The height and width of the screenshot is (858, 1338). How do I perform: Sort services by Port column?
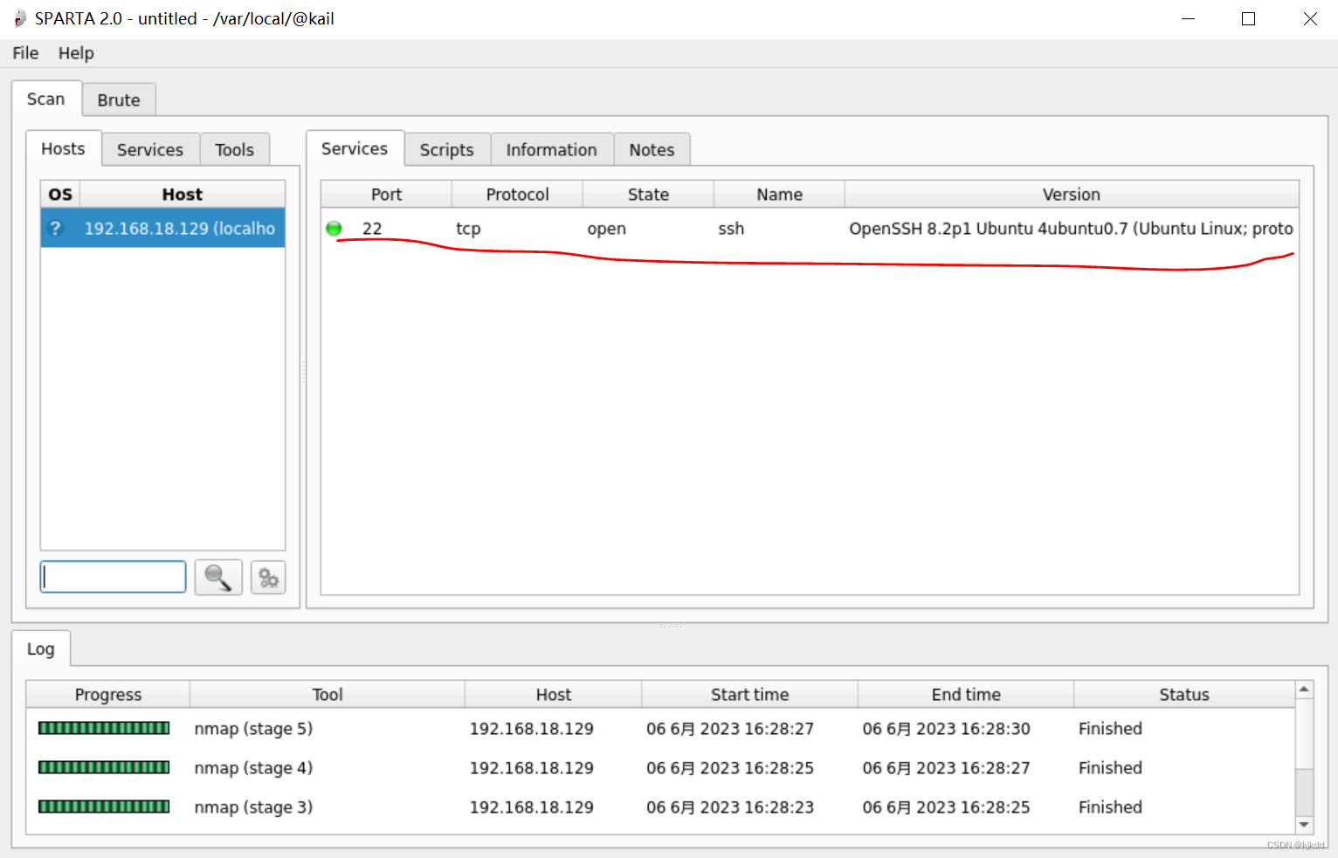click(387, 194)
